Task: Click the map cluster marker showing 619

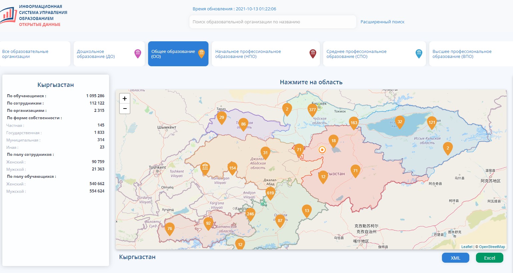Action: 270,193
